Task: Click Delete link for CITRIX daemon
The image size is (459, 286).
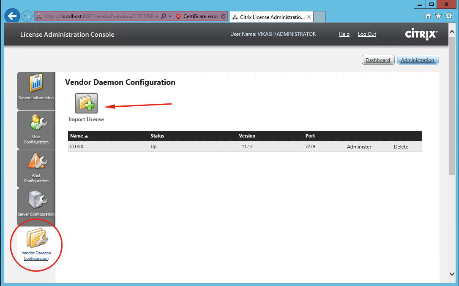Action: click(x=401, y=147)
